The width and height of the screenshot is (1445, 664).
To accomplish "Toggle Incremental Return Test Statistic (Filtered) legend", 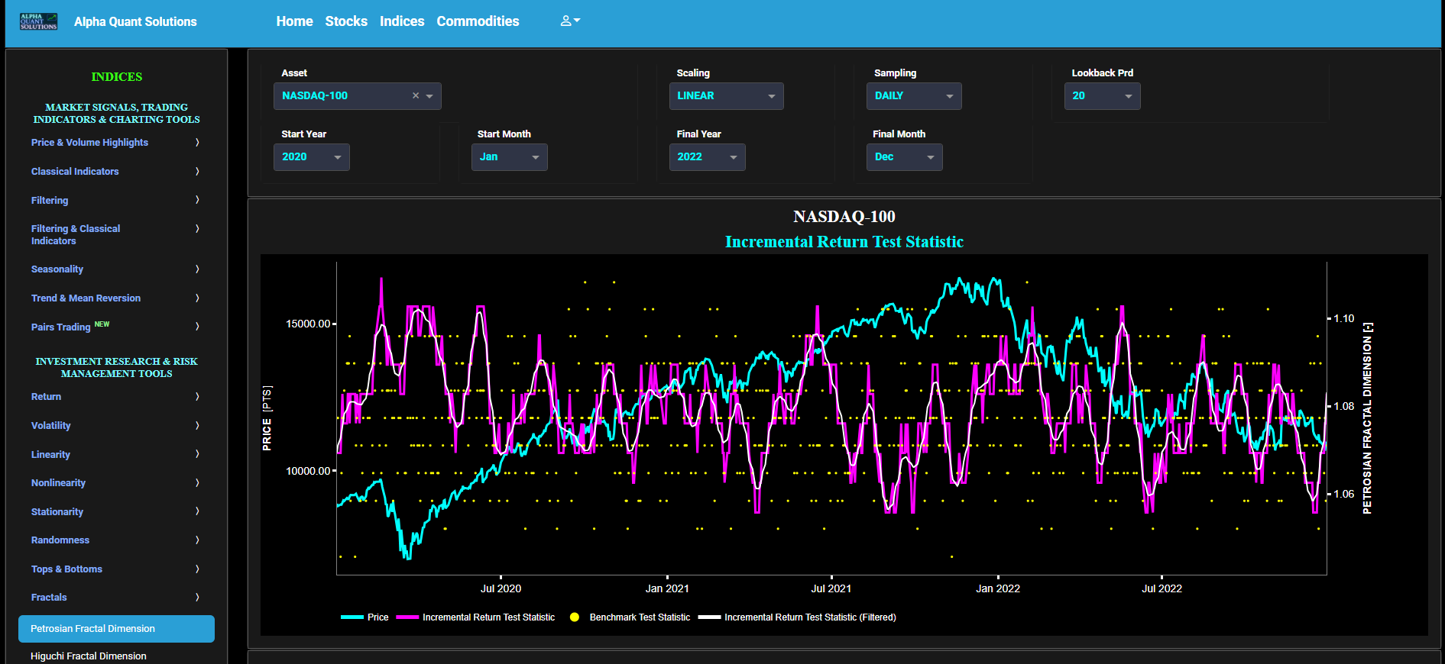I will 797,617.
